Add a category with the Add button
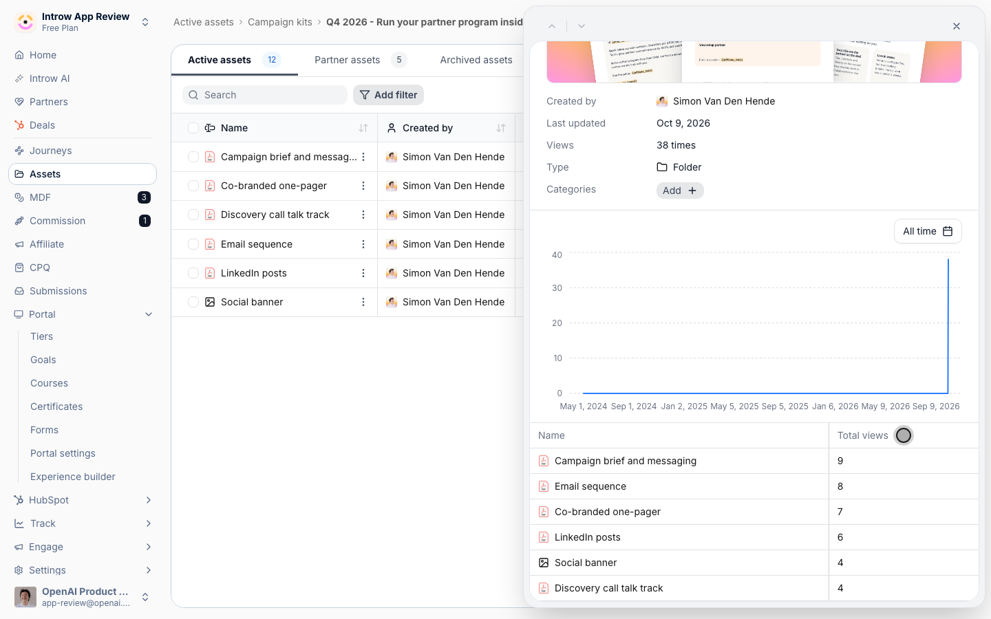Screen dimensions: 991x619 point(680,191)
